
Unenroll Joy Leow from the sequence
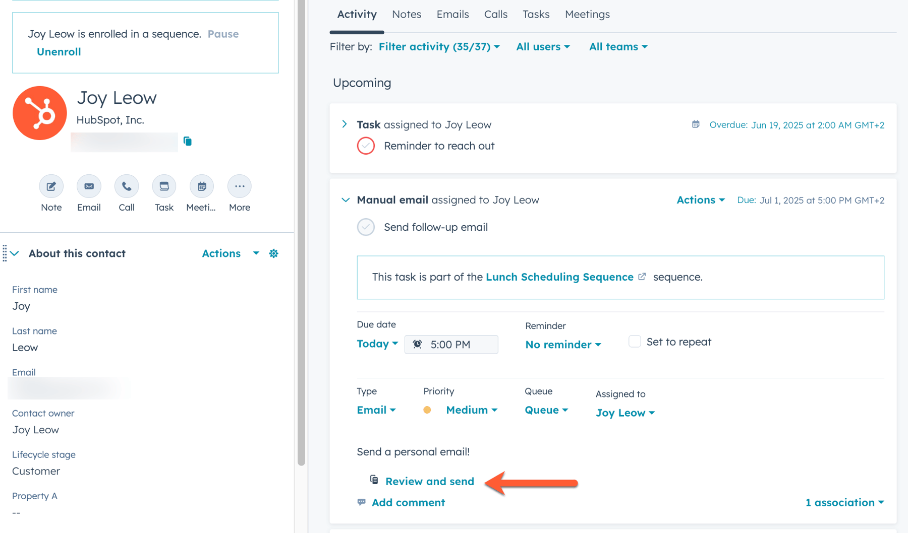pyautogui.click(x=59, y=51)
